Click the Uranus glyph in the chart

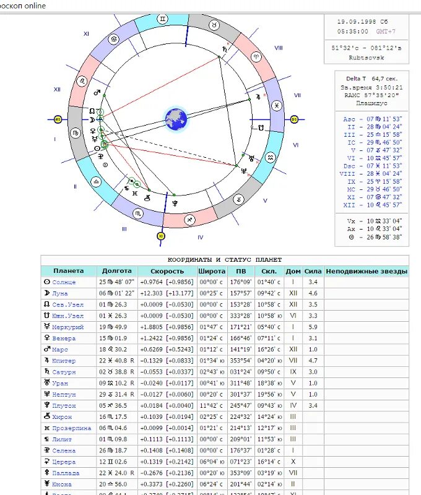coord(252,158)
